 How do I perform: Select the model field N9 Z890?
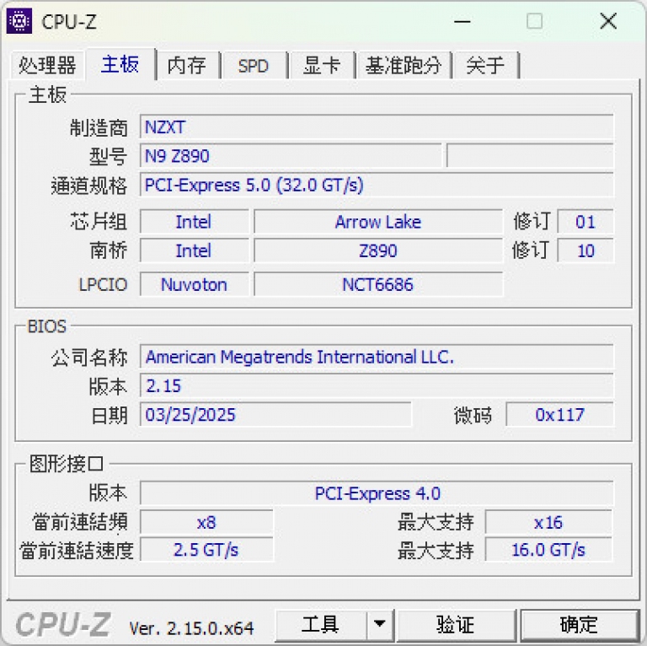click(291, 156)
